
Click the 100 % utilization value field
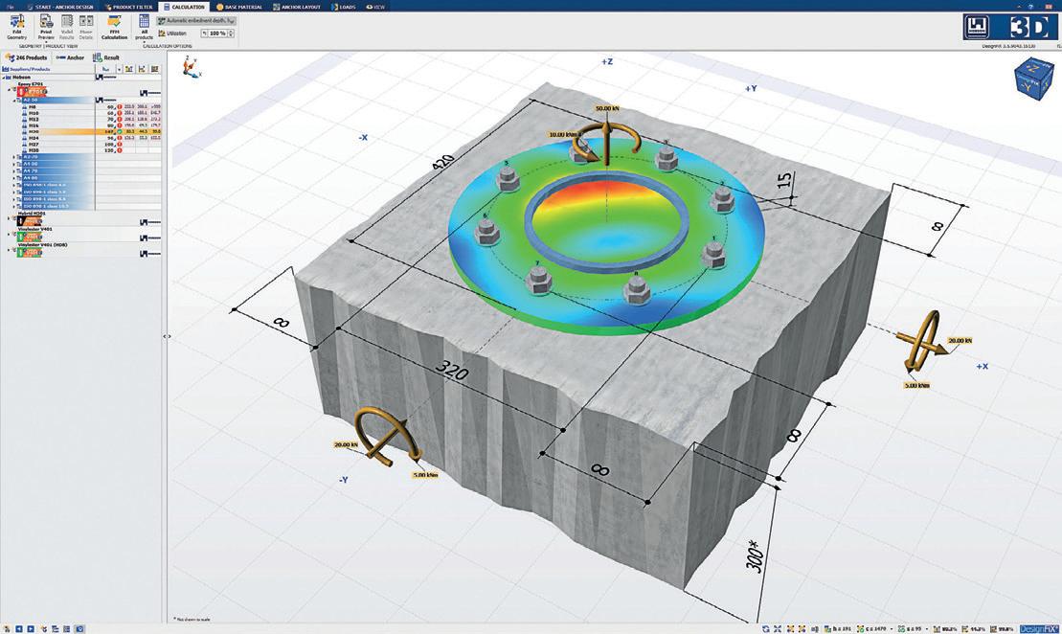[216, 34]
